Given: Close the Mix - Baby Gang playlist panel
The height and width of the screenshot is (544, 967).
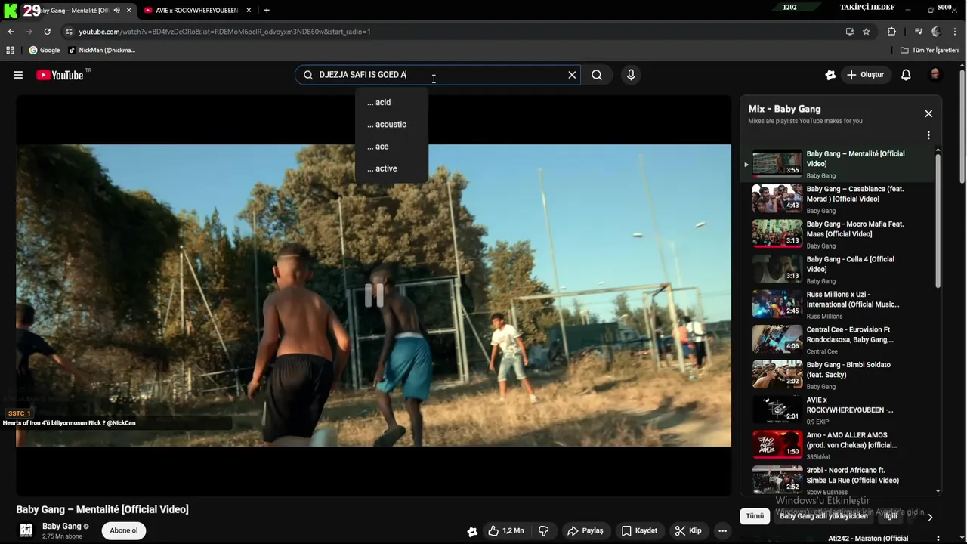Looking at the screenshot, I should tap(928, 113).
